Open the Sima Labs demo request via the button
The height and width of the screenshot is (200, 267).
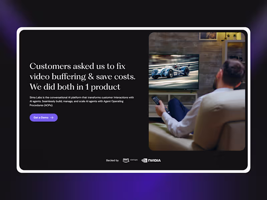[x=43, y=117]
